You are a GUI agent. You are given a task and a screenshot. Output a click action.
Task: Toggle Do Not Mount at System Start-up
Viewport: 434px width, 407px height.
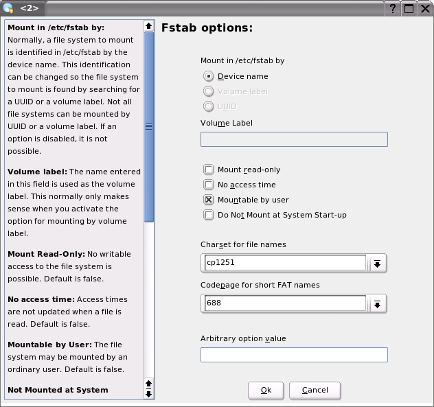pos(209,215)
